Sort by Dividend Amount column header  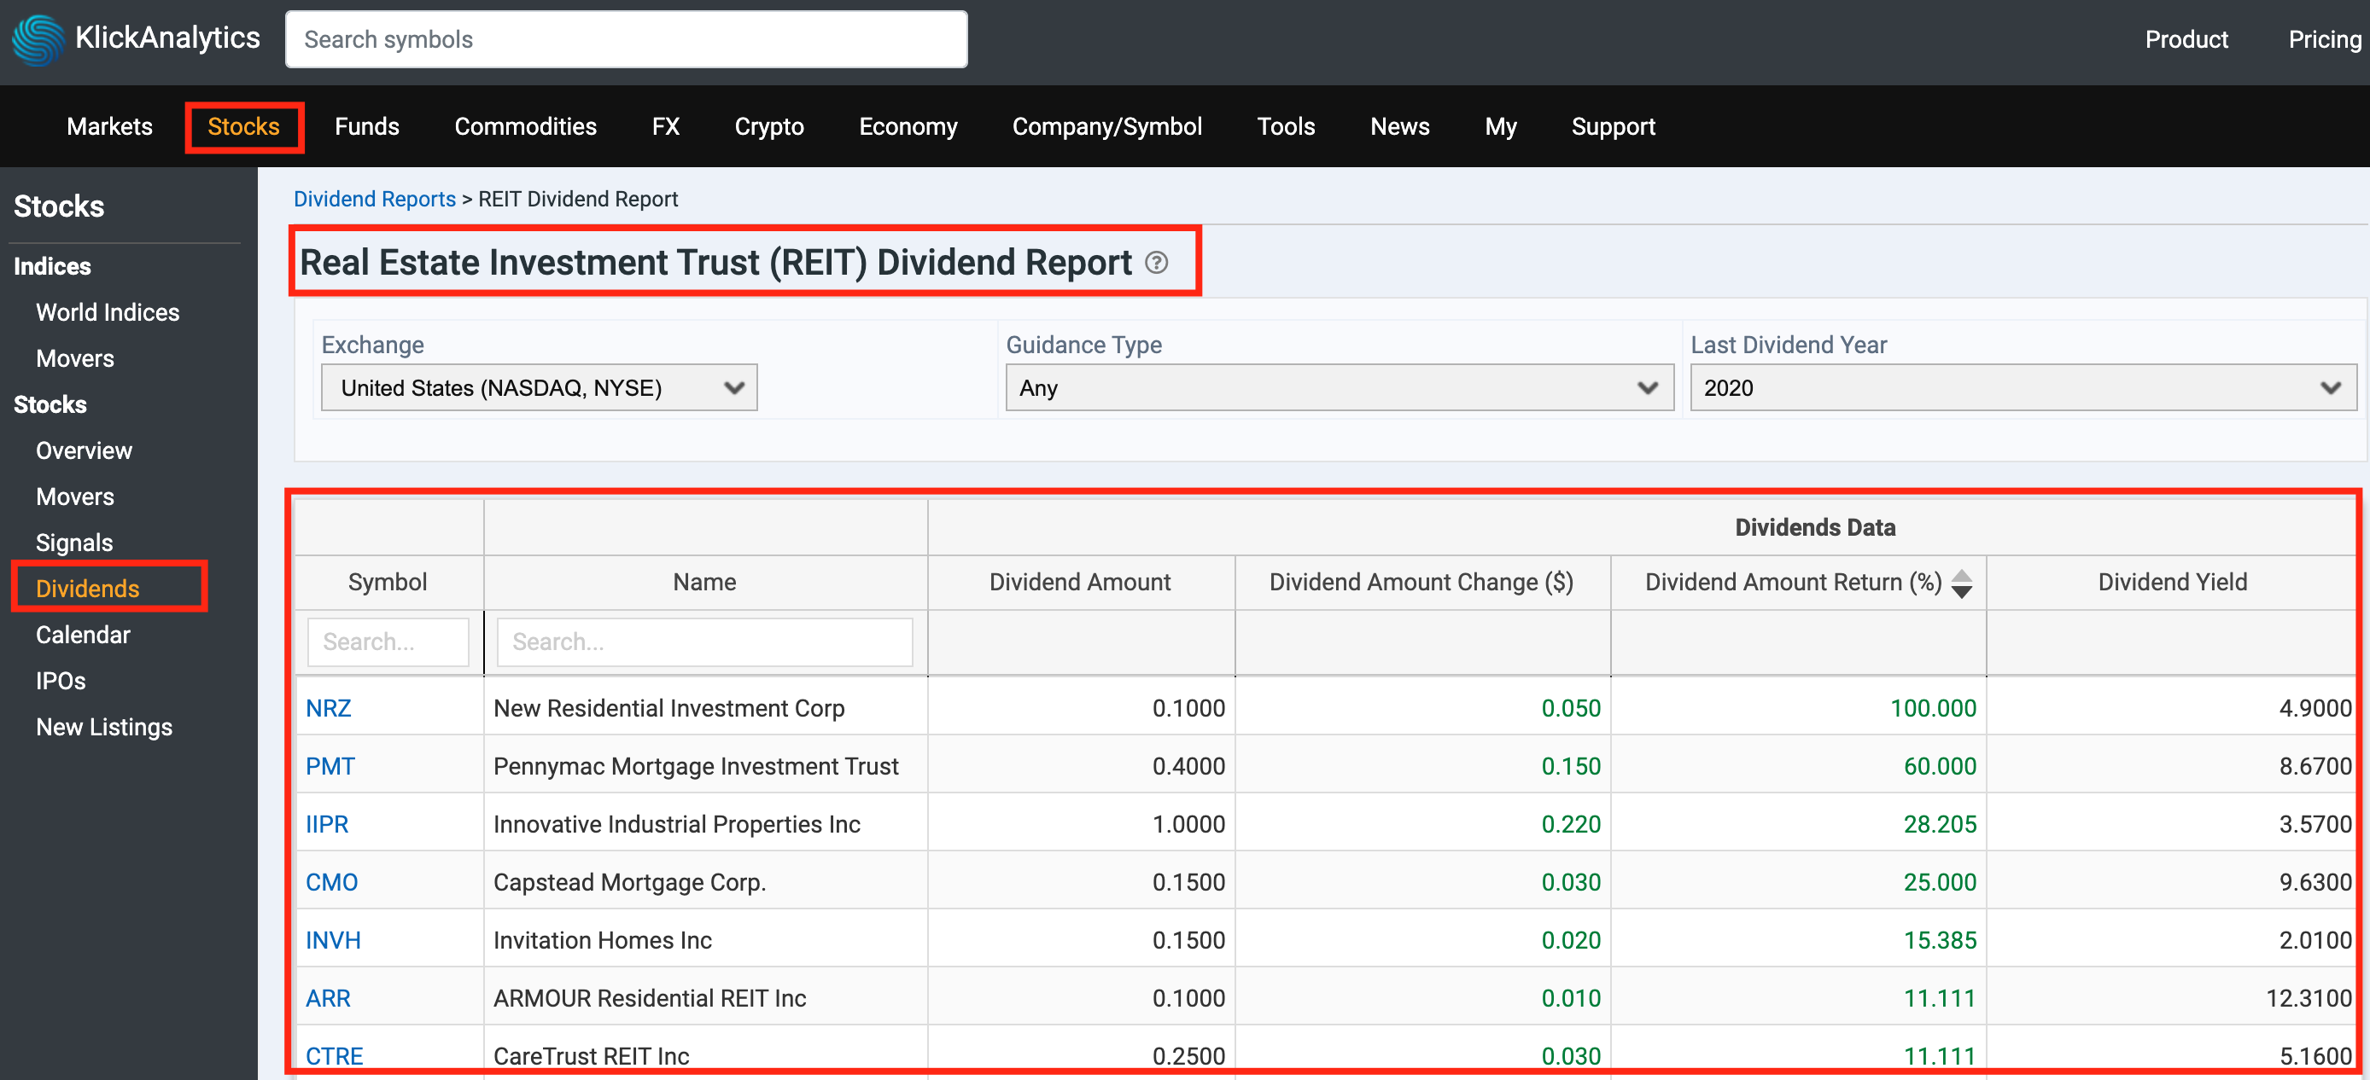(1080, 582)
